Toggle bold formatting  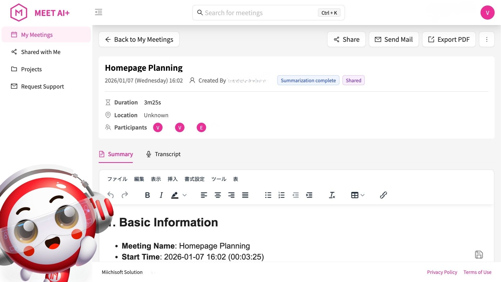click(147, 195)
